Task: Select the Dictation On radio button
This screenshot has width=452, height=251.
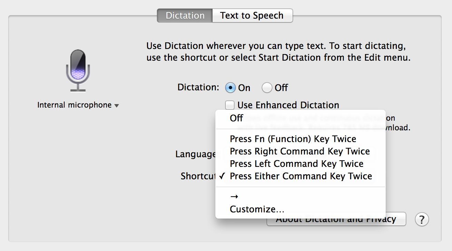Action: [x=230, y=88]
